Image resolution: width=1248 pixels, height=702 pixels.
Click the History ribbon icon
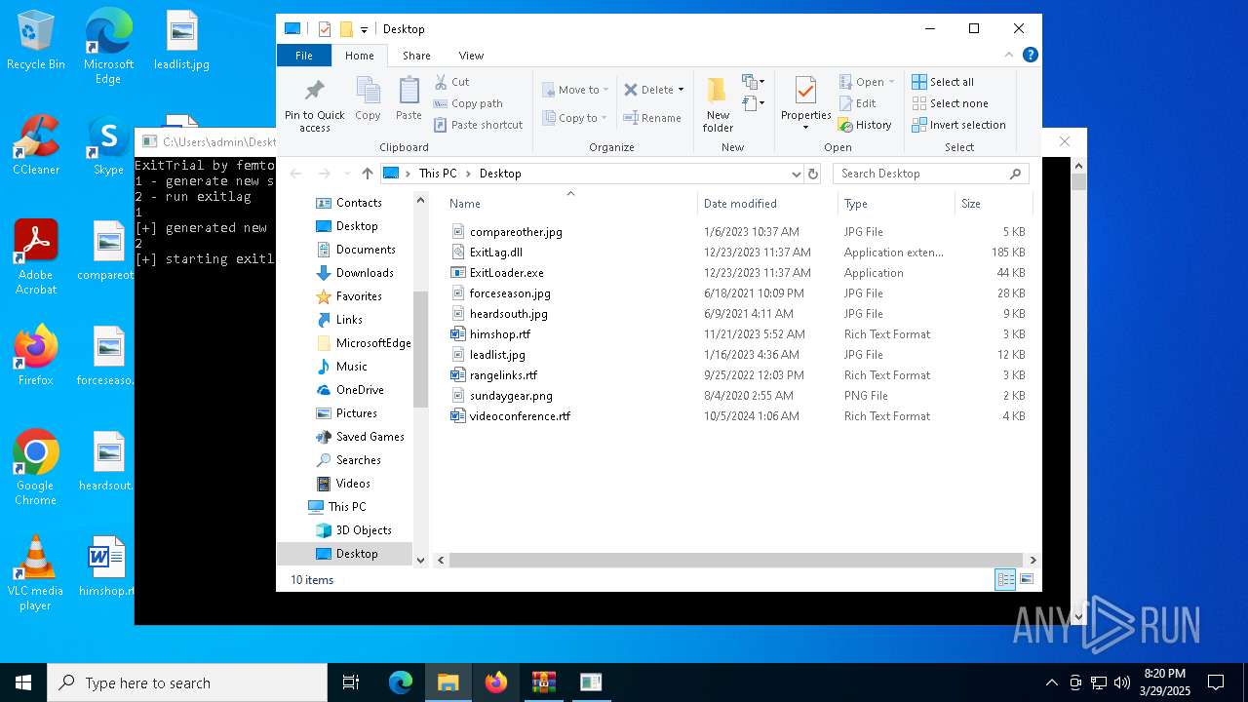[x=845, y=125]
